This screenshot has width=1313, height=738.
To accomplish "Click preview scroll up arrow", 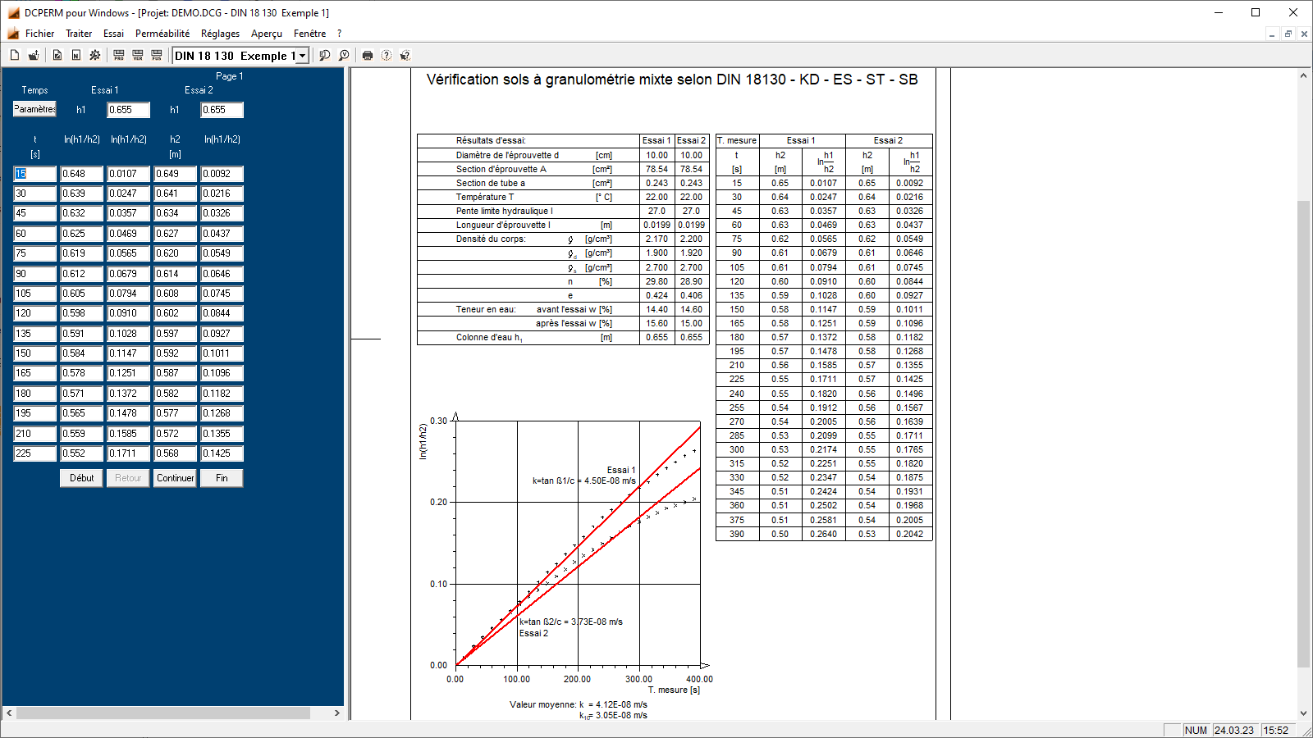I will (1303, 75).
